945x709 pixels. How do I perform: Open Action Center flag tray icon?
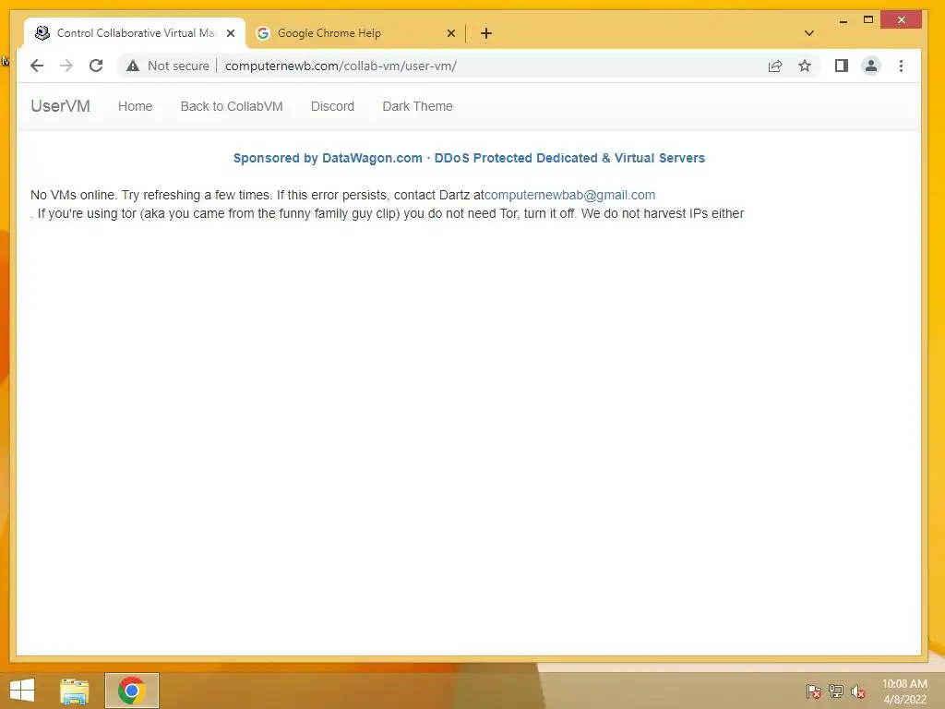[x=814, y=691]
